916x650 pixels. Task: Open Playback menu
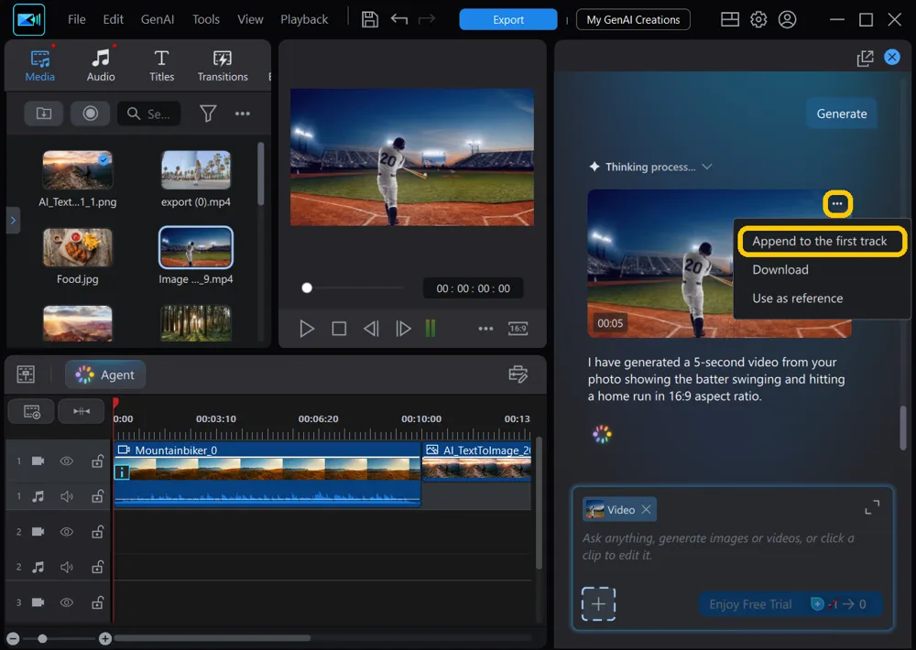pyautogui.click(x=304, y=20)
